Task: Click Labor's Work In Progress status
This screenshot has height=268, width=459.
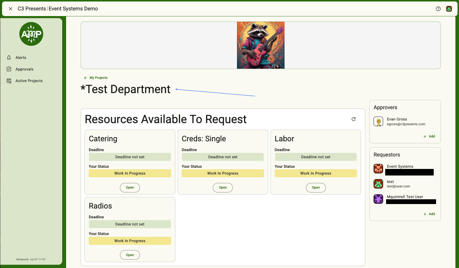Action: (316, 173)
